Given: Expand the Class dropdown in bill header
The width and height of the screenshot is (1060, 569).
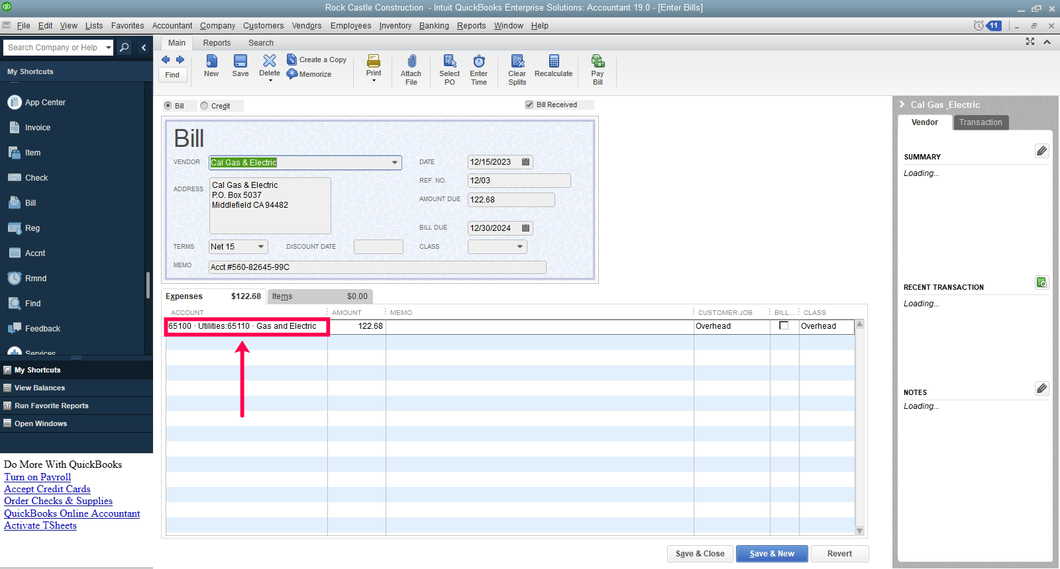Looking at the screenshot, I should 520,247.
